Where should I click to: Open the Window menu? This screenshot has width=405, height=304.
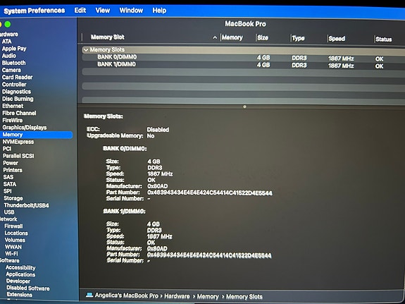(131, 11)
